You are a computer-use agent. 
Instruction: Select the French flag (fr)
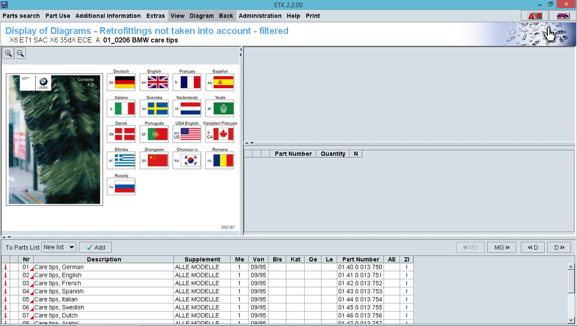190,83
